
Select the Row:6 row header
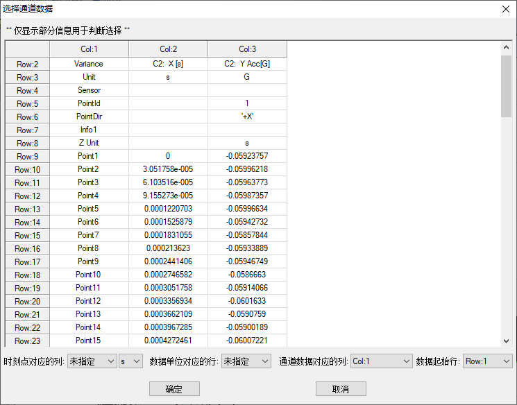pyautogui.click(x=27, y=117)
